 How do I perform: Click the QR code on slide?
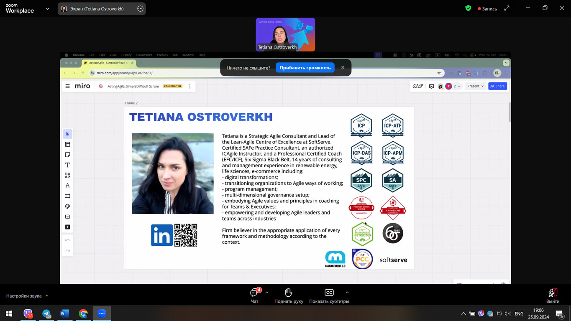(186, 235)
